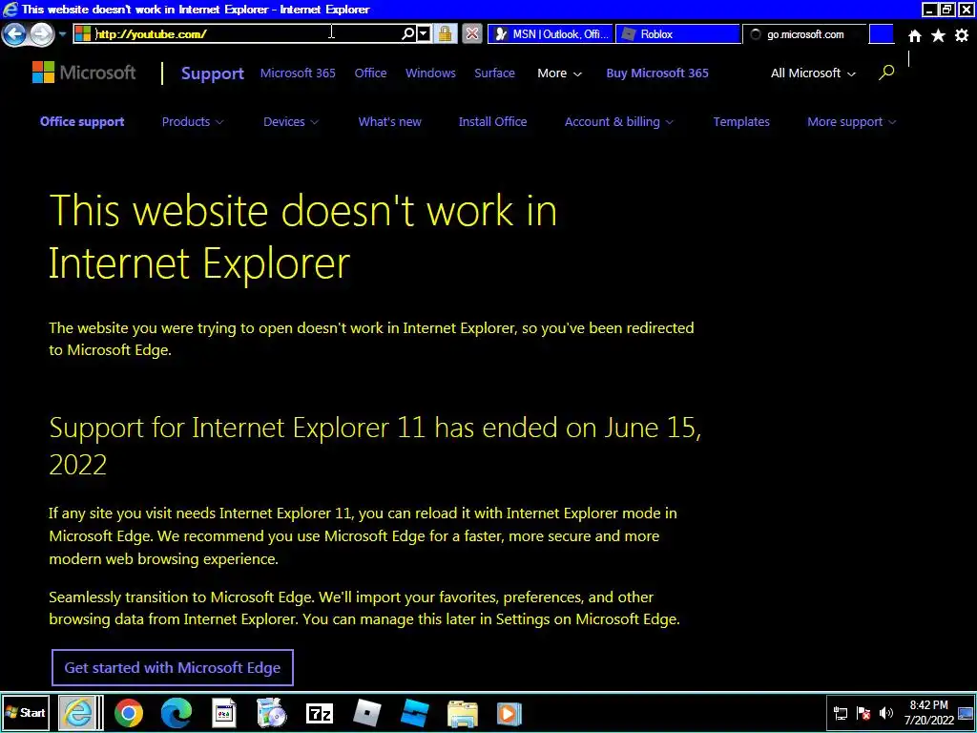Click the search magnifier in address bar
Image resolution: width=977 pixels, height=733 pixels.
(x=407, y=33)
